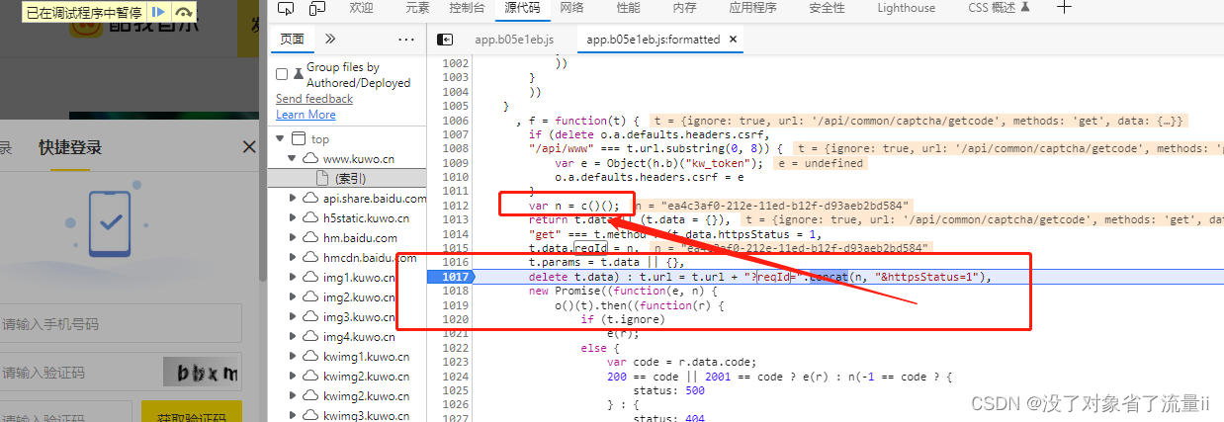The height and width of the screenshot is (422, 1224).
Task: Click the cloud icon beside hm.baidu.com
Action: (310, 238)
